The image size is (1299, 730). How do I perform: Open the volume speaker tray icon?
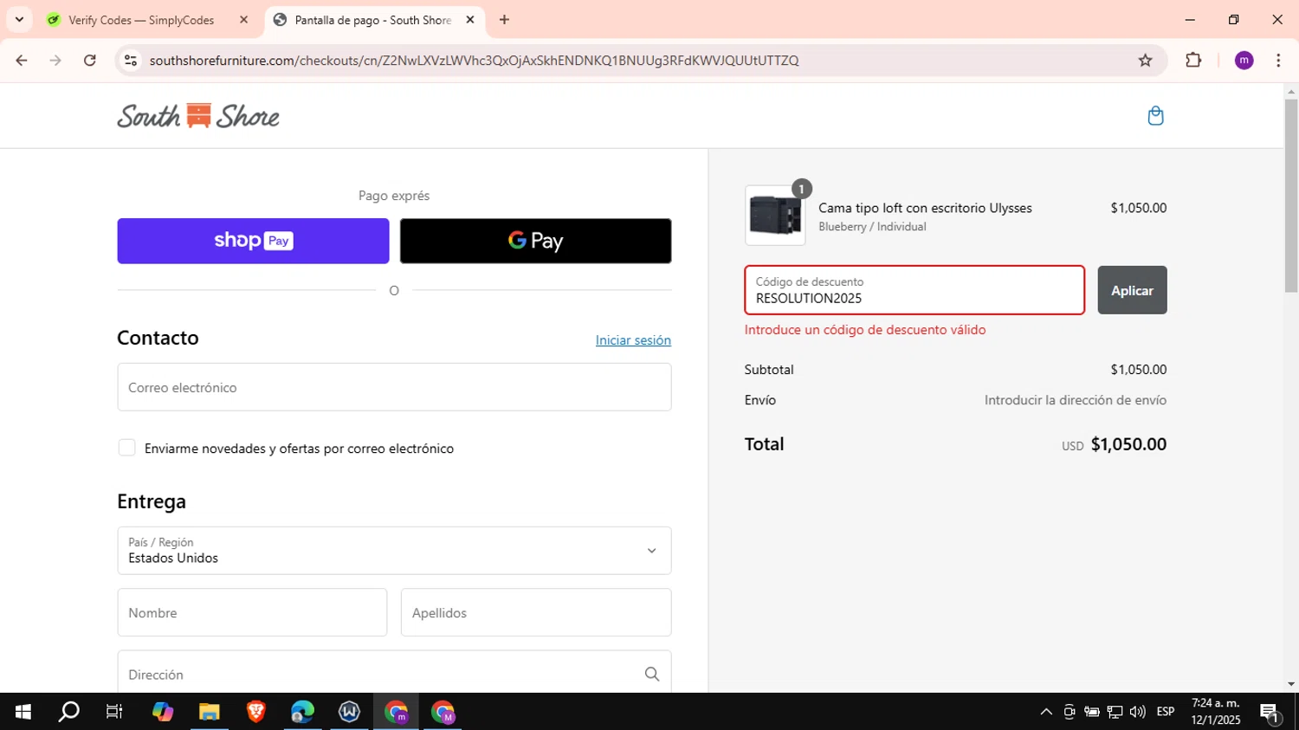pos(1138,712)
